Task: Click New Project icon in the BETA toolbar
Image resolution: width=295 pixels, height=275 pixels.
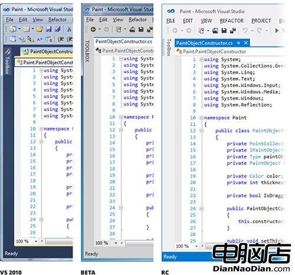Action: pyautogui.click(x=119, y=30)
